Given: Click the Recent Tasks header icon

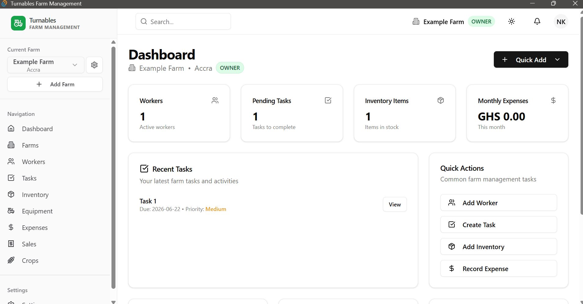Looking at the screenshot, I should click(x=144, y=169).
